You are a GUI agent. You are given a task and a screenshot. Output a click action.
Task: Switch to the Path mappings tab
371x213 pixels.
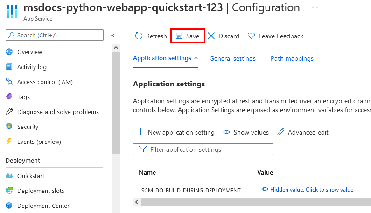(292, 58)
